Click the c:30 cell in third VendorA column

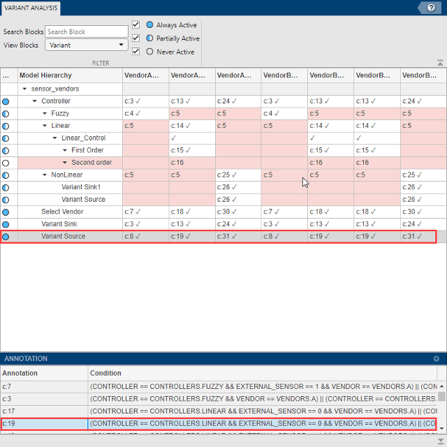coord(238,212)
